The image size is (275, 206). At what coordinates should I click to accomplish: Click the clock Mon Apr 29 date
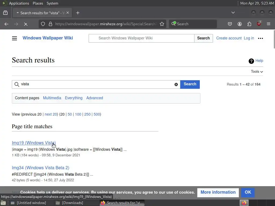[x=257, y=3]
